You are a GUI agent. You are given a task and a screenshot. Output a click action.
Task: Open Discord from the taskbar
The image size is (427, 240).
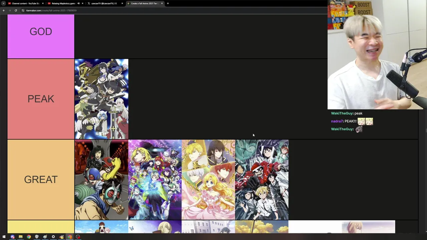pos(12,237)
